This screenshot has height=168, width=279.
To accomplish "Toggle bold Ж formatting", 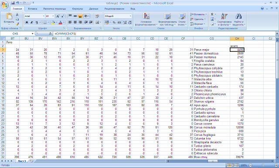I will [x=27, y=22].
